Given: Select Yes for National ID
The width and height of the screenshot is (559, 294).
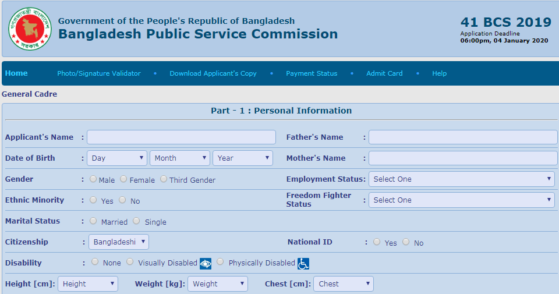Looking at the screenshot, I should tap(377, 242).
